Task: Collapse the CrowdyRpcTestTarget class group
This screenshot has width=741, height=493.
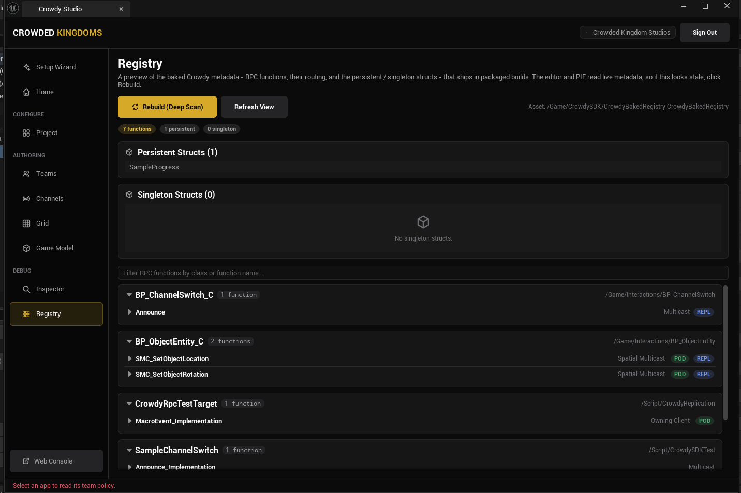Action: click(x=129, y=404)
